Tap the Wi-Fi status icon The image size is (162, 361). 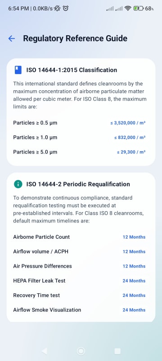pos(128,9)
